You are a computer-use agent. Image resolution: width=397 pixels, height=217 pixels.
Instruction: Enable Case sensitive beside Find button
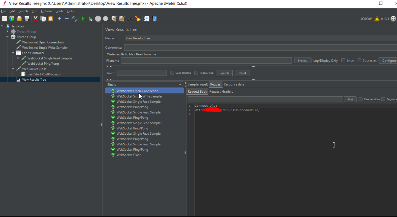361,99
